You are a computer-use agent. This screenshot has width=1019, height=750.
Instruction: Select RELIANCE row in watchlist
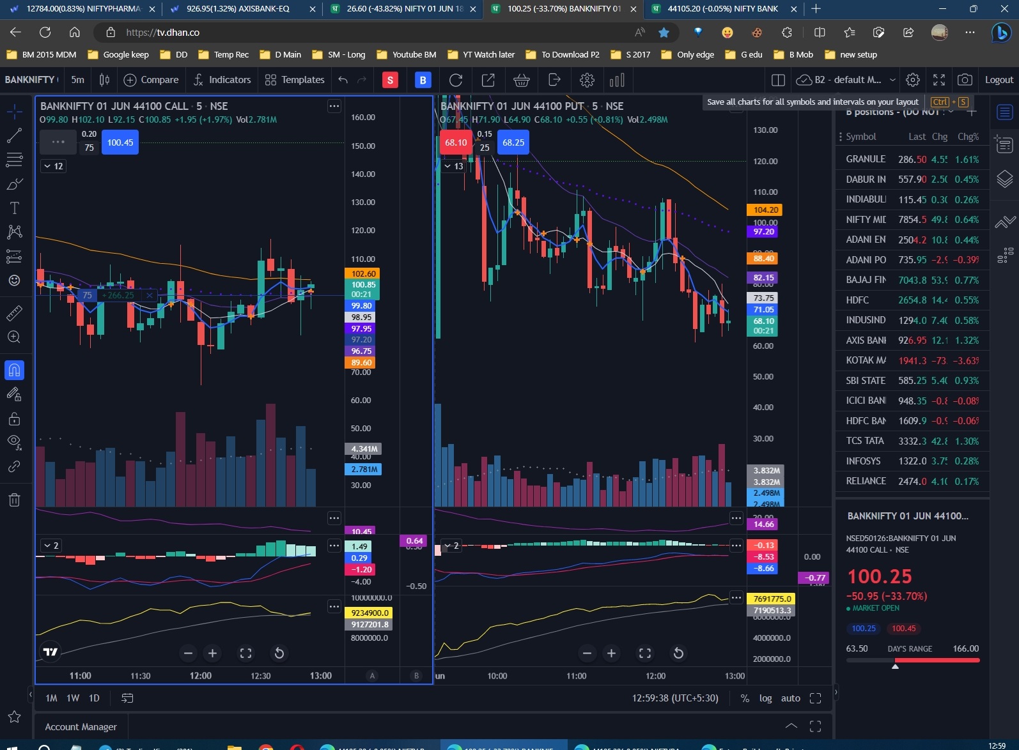912,481
